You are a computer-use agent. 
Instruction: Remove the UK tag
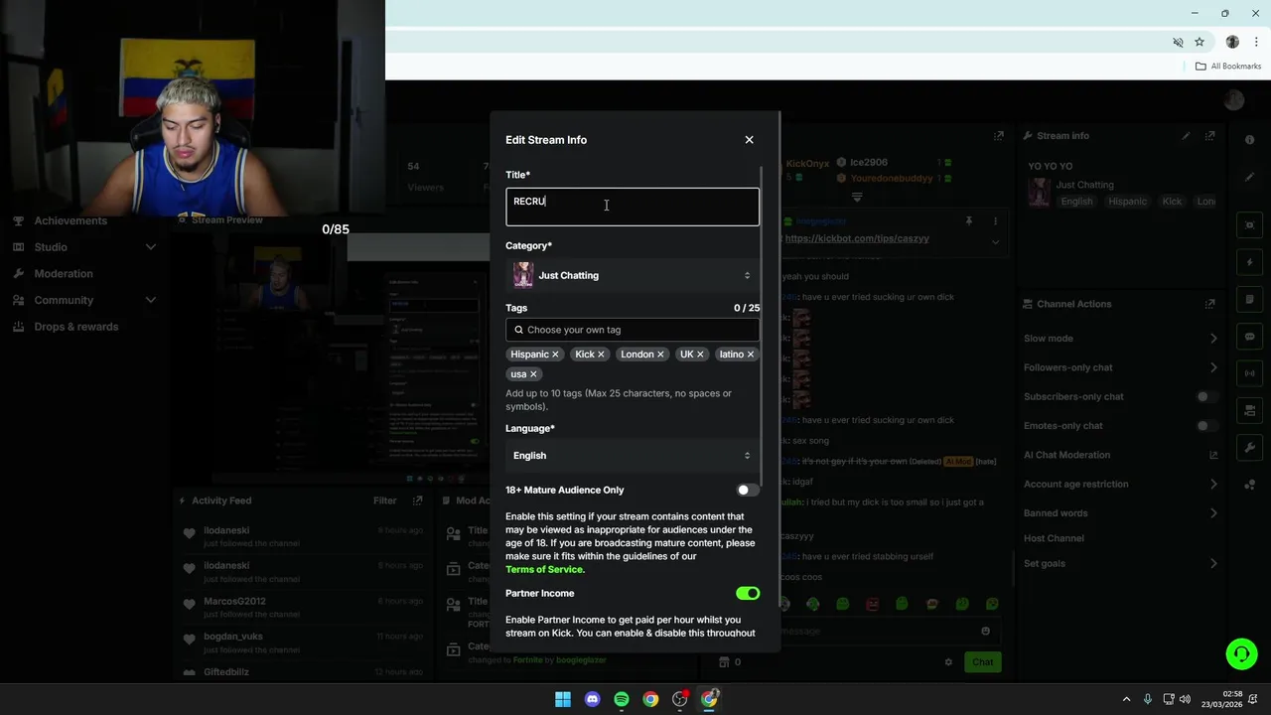(700, 355)
